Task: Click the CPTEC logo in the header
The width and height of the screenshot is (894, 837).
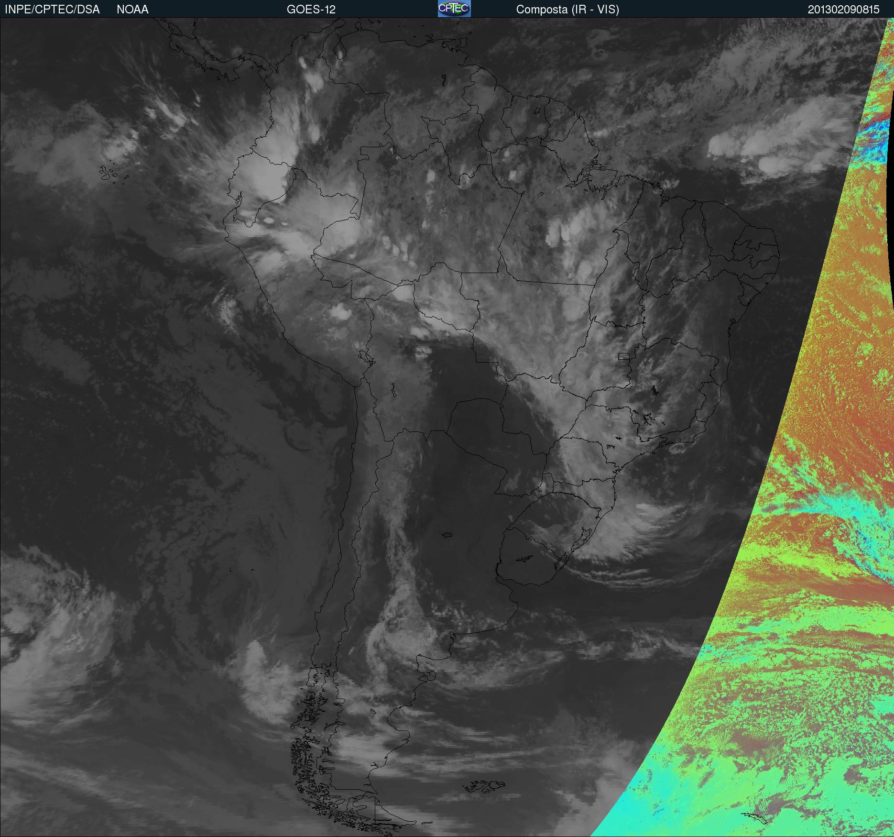Action: (x=454, y=9)
